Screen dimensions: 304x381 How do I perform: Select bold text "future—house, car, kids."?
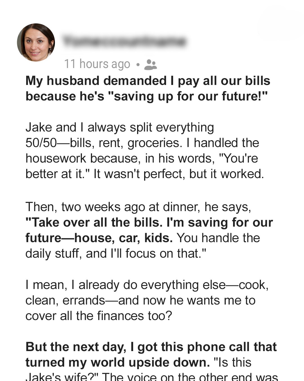click(x=99, y=238)
